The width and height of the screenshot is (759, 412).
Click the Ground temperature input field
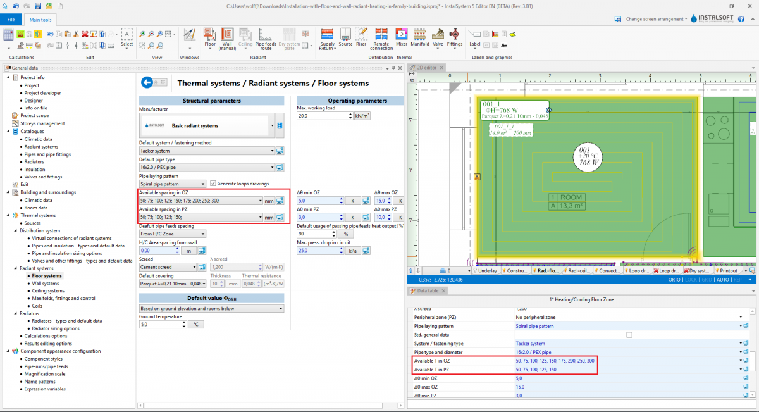click(161, 324)
